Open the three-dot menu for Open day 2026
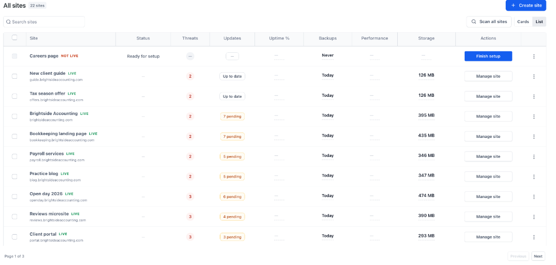 point(534,197)
